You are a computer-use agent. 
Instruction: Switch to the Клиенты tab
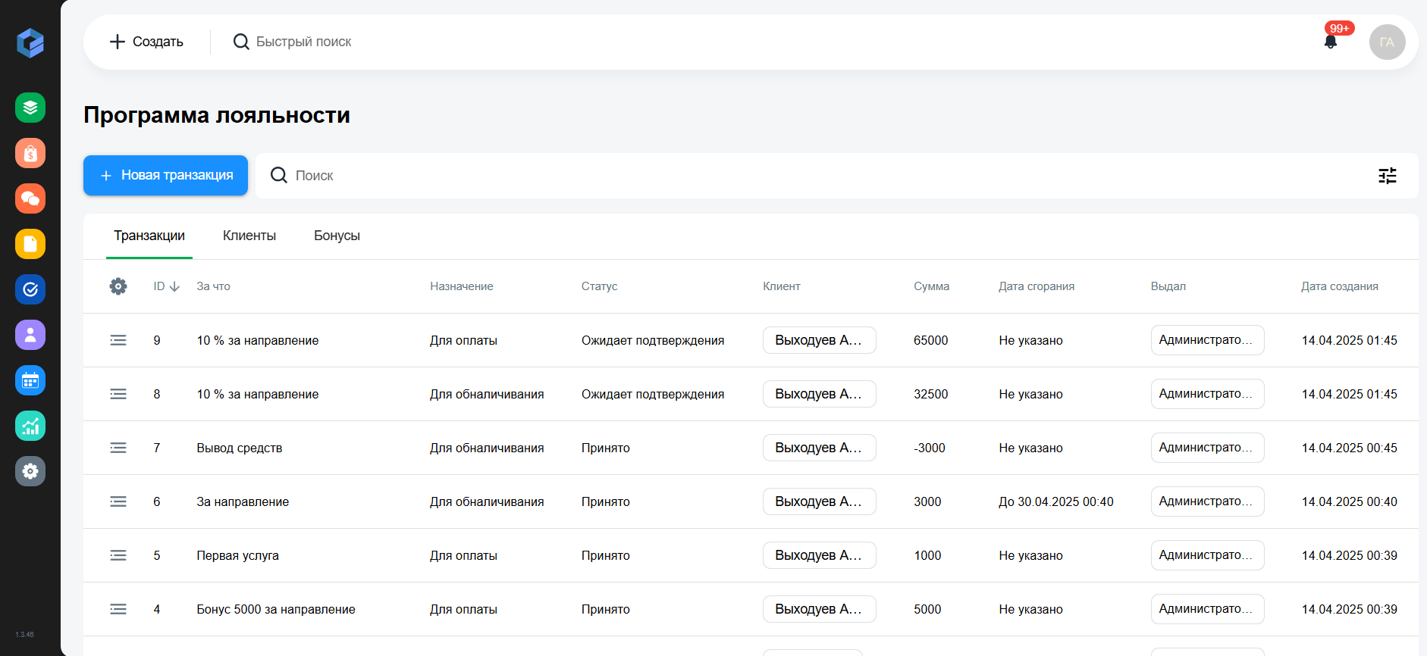tap(249, 236)
